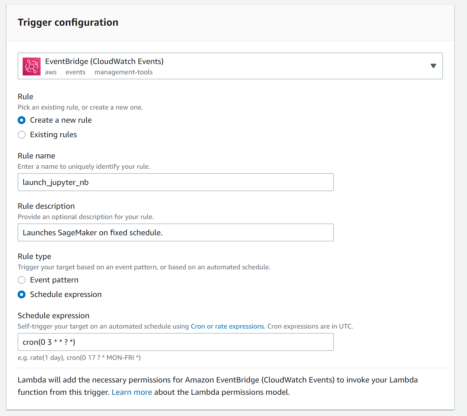Click the Trigger configuration heading
Viewport: 467px width, 416px height.
click(x=68, y=22)
